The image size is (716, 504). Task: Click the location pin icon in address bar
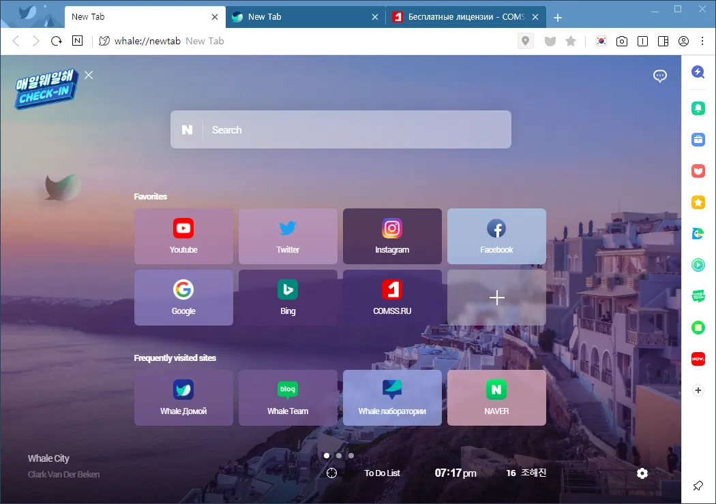(526, 41)
